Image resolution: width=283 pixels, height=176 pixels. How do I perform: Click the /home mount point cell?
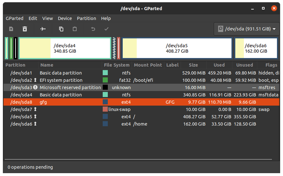(x=140, y=124)
